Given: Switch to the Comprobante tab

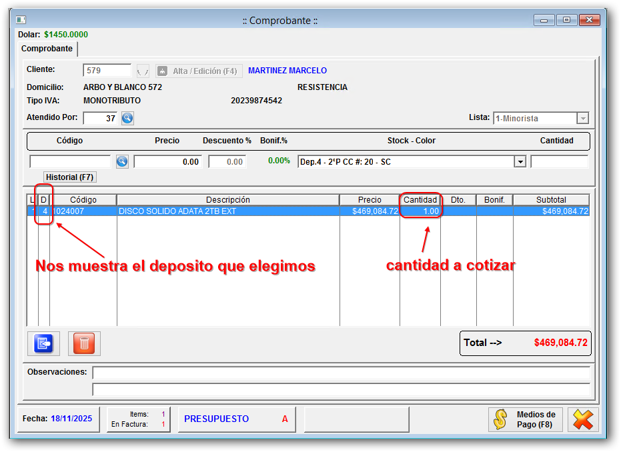Looking at the screenshot, I should (x=46, y=49).
